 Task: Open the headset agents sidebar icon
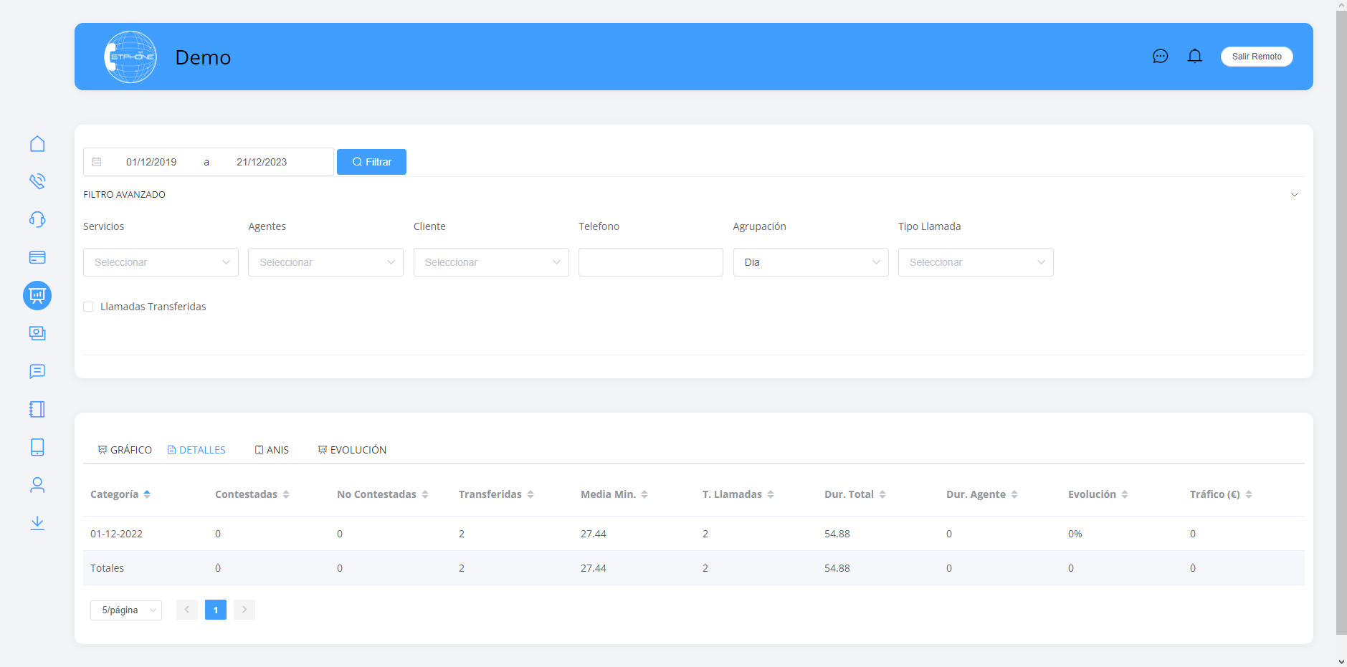coord(37,219)
